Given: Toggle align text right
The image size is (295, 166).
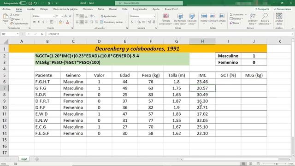Looking at the screenshot, I should pyautogui.click(x=86, y=22).
